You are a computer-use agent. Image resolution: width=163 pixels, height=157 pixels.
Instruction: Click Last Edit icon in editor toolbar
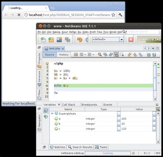pyautogui.click(x=76, y=54)
